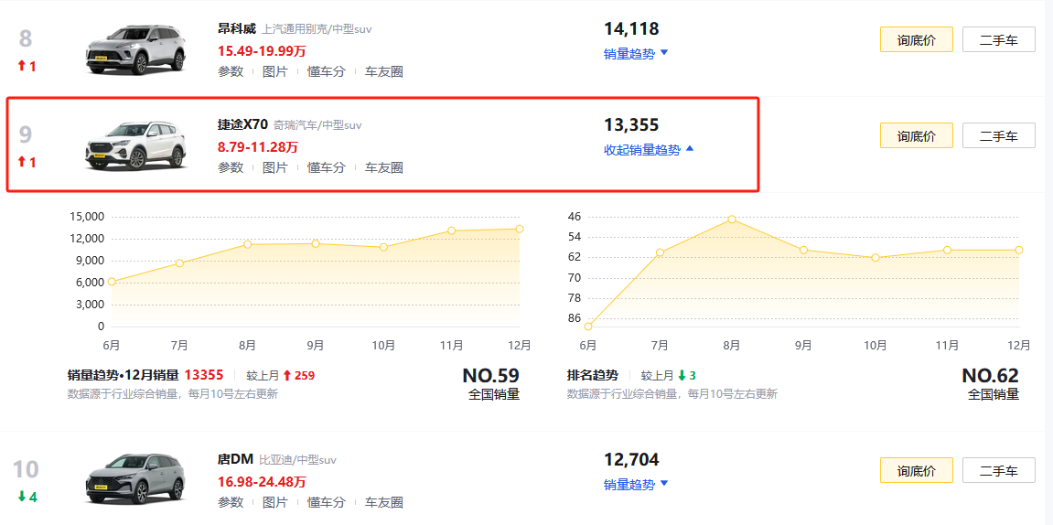Expand 销量趋势 for 唐DM
The width and height of the screenshot is (1053, 525).
(636, 484)
